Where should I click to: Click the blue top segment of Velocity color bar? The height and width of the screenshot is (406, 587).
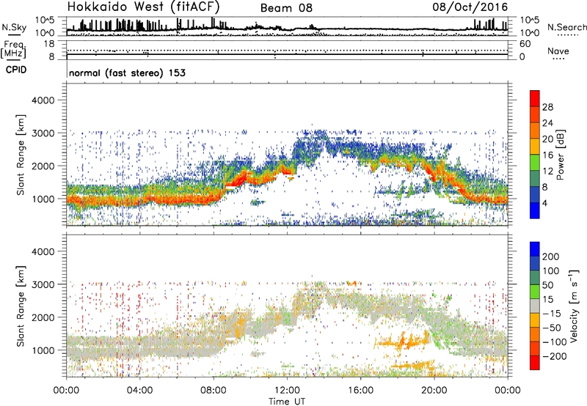(535, 249)
